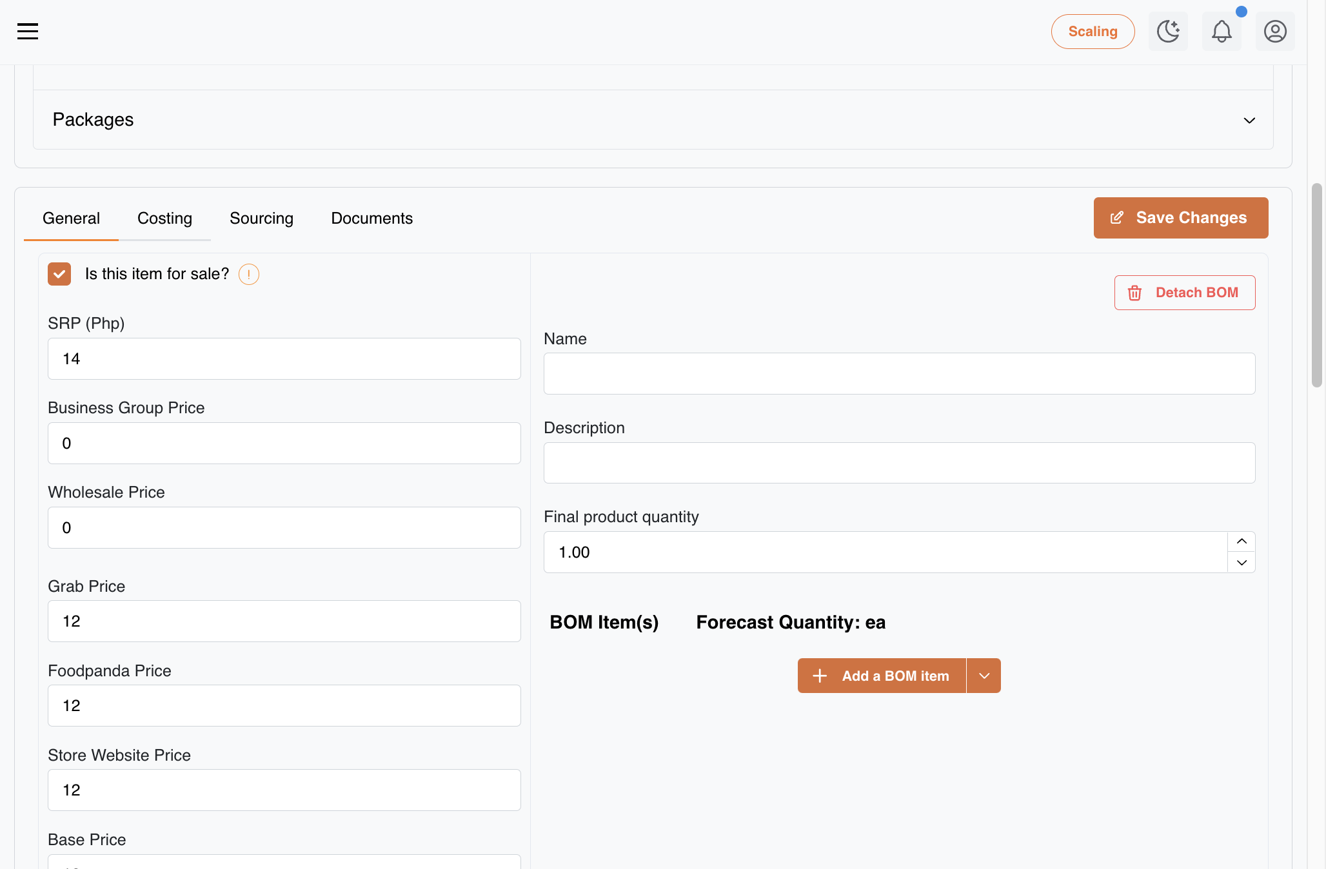The image size is (1326, 869).
Task: Focus the Business Group Price field
Action: click(284, 444)
